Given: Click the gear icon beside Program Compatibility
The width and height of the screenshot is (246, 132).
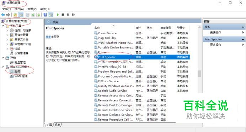Looking at the screenshot, I should [x=96, y=76].
